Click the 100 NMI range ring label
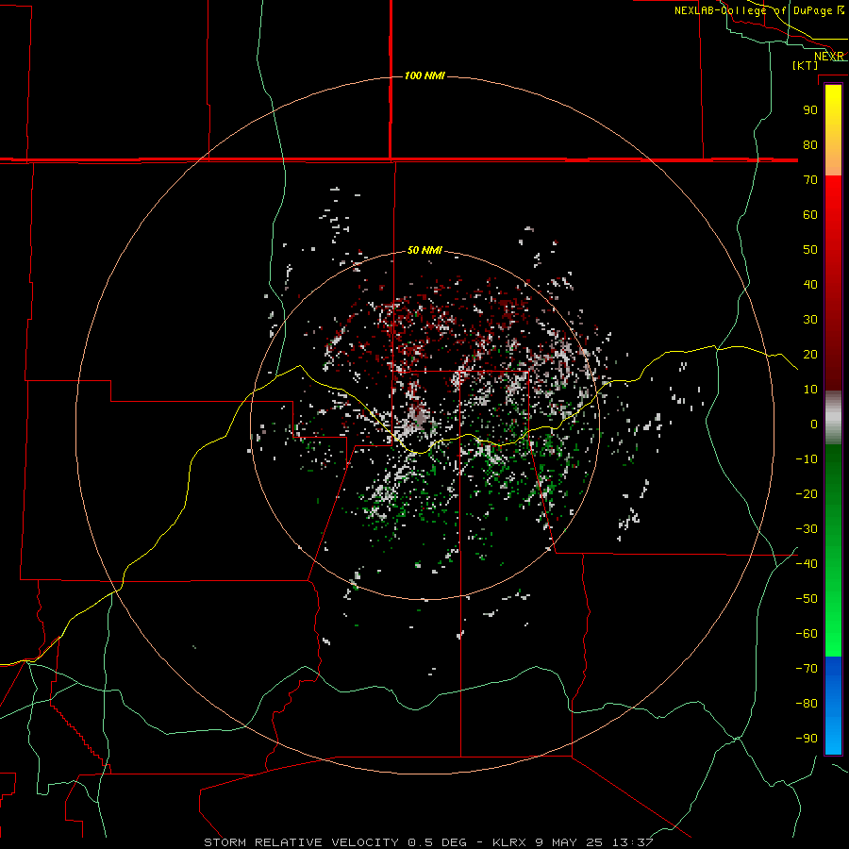Image resolution: width=849 pixels, height=849 pixels. [424, 75]
